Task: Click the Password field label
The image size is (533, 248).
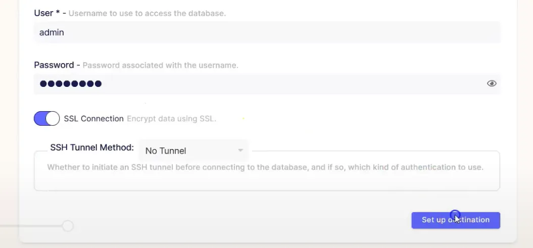Action: [54, 65]
